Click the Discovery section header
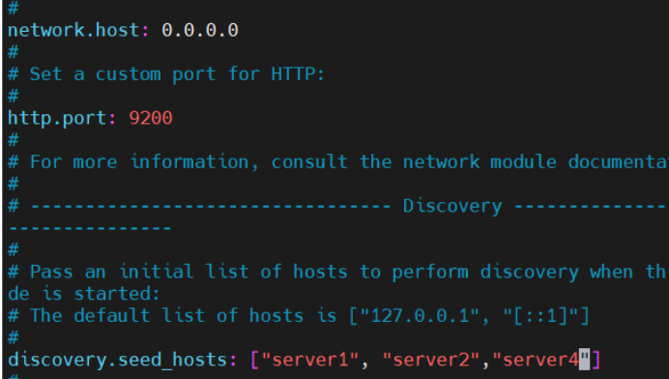Viewport: 669px width, 379px height. 452,206
